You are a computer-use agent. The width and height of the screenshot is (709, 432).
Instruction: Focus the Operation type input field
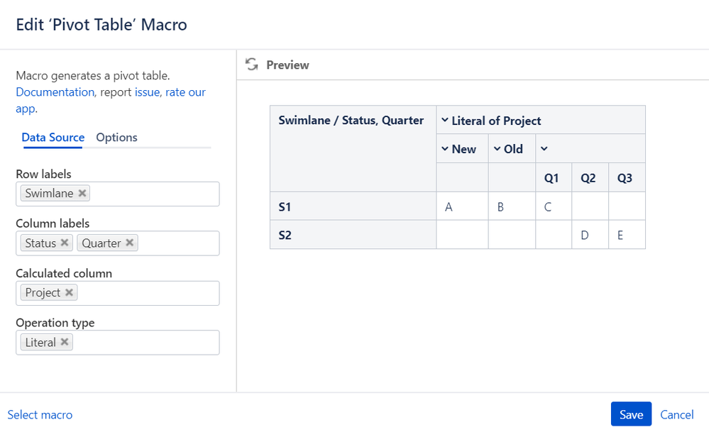[145, 343]
